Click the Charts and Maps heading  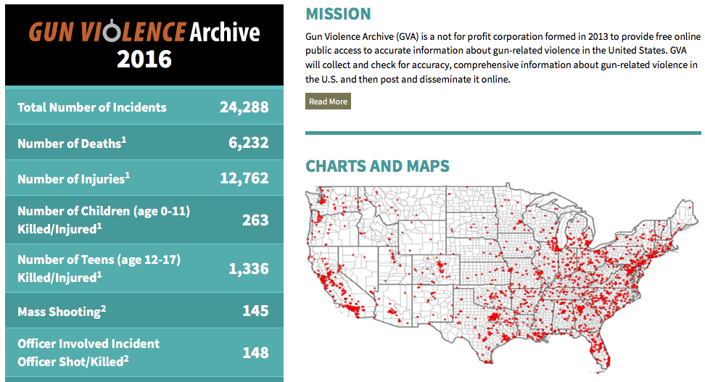[377, 166]
